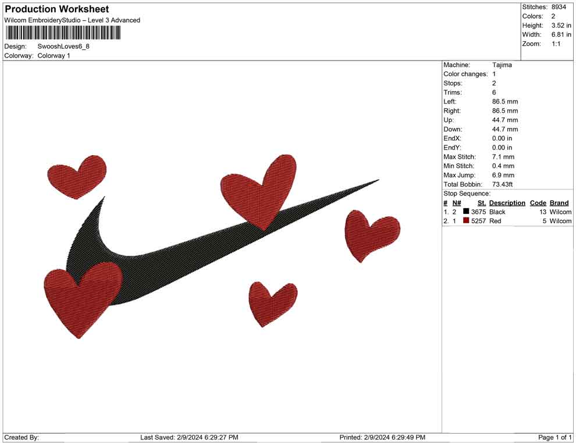
Task: Click the Trims value 6
Action: [x=494, y=92]
